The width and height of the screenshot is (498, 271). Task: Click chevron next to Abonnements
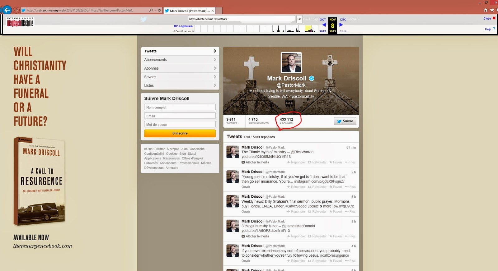pyautogui.click(x=215, y=60)
